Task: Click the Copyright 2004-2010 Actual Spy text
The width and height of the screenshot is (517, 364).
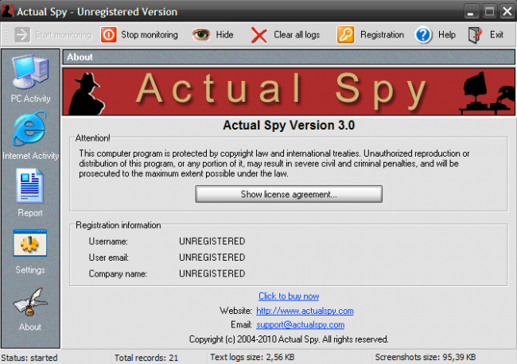Action: point(289,339)
